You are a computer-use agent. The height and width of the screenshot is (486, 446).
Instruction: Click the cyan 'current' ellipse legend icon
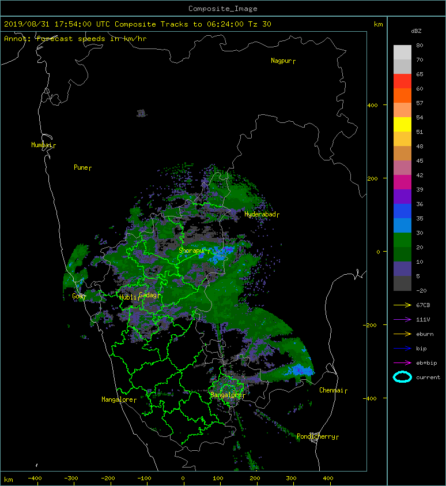[402, 377]
